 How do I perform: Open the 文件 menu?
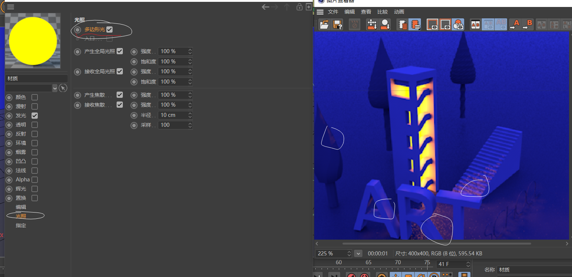click(x=333, y=12)
